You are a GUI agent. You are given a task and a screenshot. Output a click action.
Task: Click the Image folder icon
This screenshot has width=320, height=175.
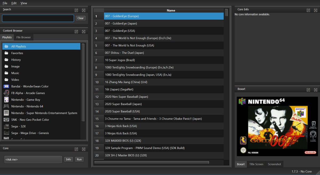tap(6, 66)
